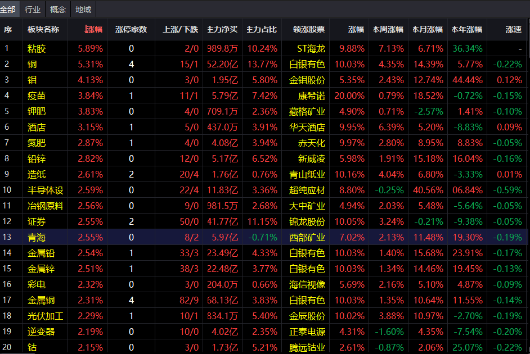Open the 概念 tab
Viewport: 530px width, 354px height.
coord(58,10)
